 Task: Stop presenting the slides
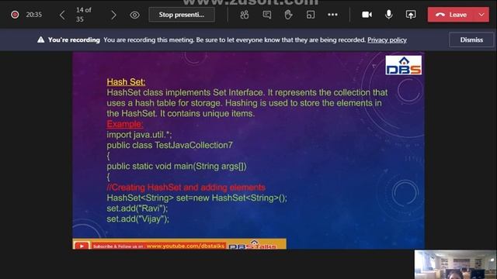(182, 15)
